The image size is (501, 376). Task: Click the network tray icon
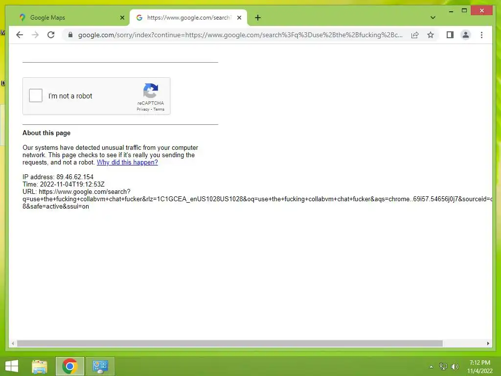click(443, 367)
